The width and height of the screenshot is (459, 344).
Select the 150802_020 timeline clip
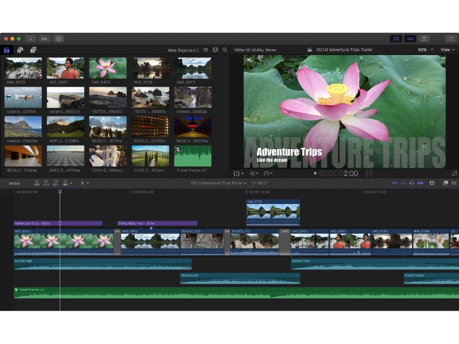click(203, 242)
